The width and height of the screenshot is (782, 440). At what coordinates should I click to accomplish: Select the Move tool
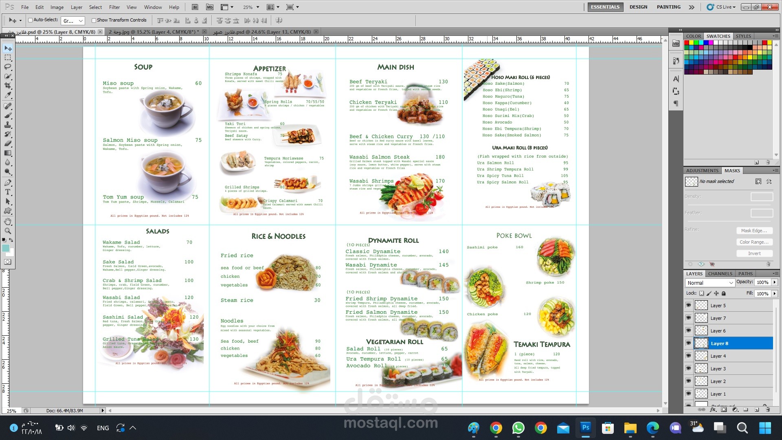coord(8,48)
